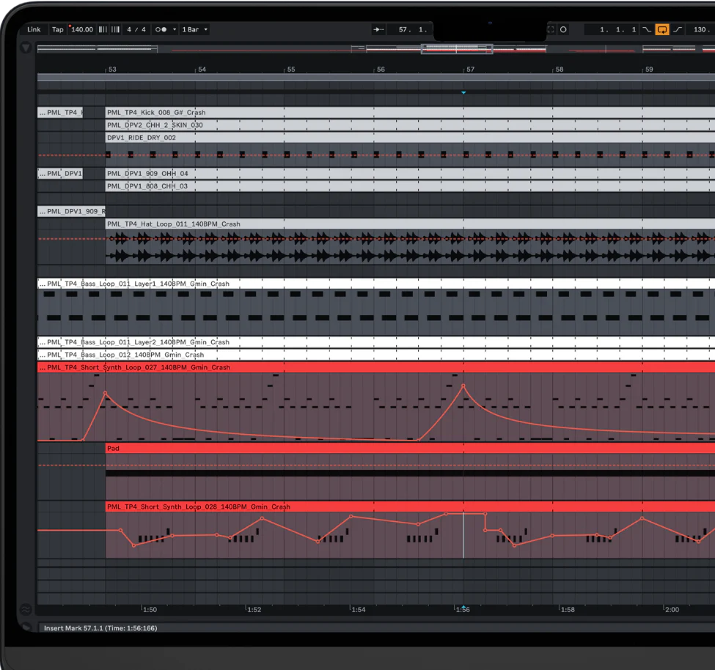Click the 1:56 mark on the time ruler

pyautogui.click(x=463, y=610)
